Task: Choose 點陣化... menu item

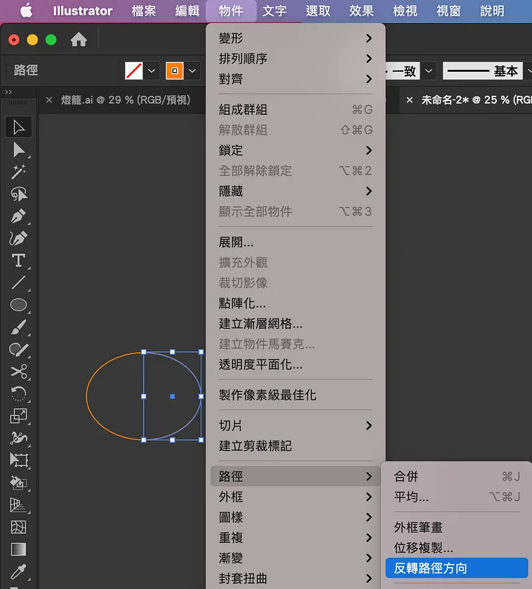Action: [295, 303]
